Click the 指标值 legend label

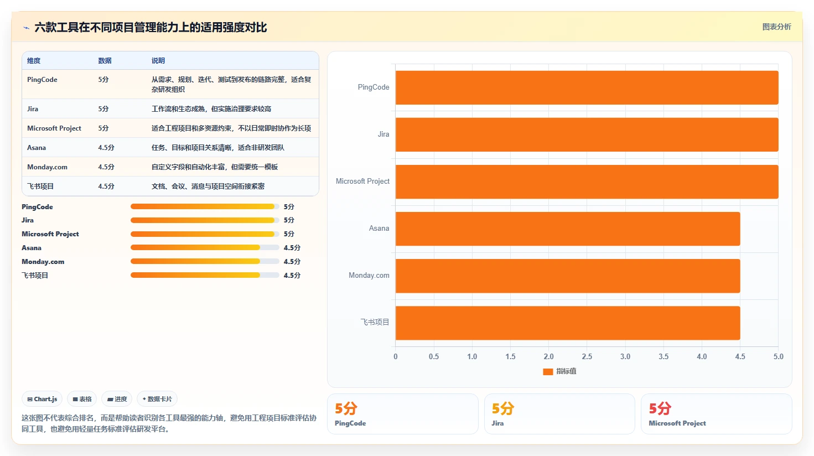tap(566, 371)
